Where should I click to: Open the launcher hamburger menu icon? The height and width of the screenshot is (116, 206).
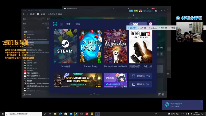click(149, 21)
